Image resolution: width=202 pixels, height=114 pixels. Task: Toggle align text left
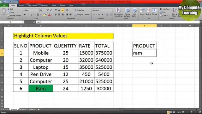coord(56,15)
